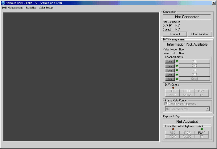Enable Auto Adjustment checkbox
The width and height of the screenshot is (217, 149).
point(166,104)
